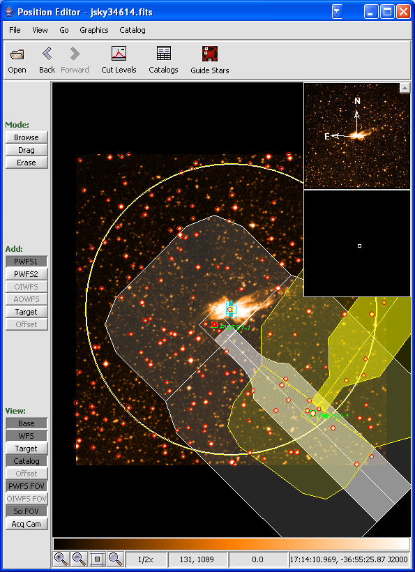
Task: Open the Catalog menu
Action: (x=133, y=30)
